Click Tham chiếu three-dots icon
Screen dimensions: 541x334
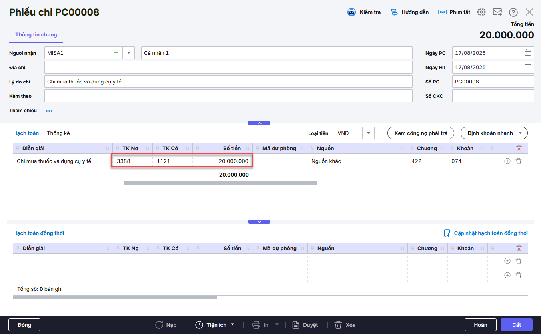49,111
